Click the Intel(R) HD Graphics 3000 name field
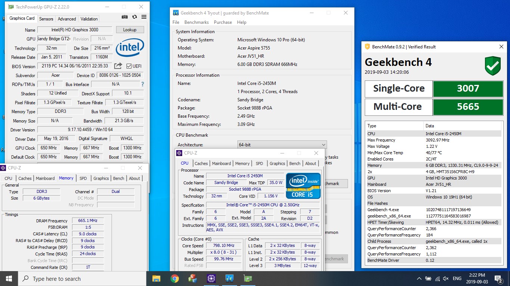510x286 pixels. click(x=75, y=30)
